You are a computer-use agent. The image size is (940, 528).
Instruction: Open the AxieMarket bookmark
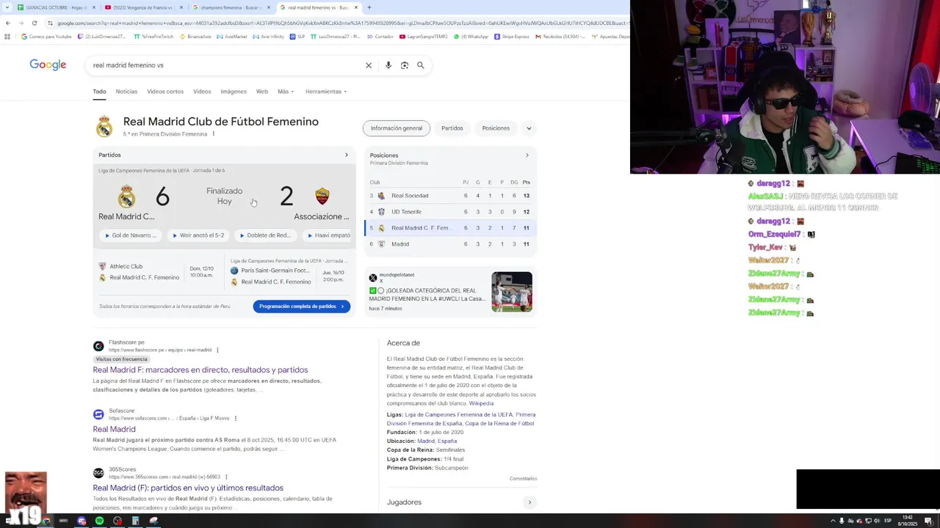(231, 37)
